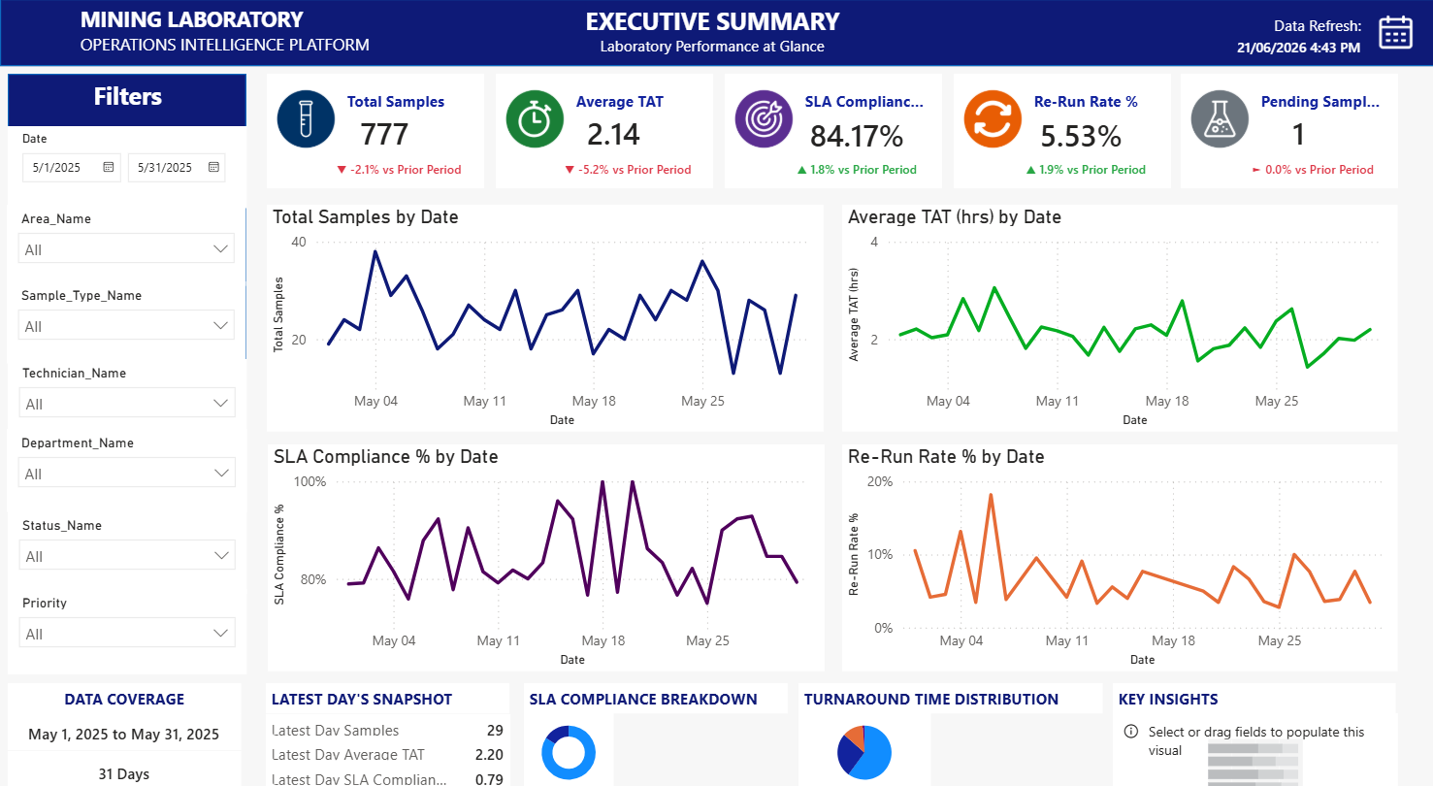This screenshot has height=786, width=1433.
Task: Click the end date field 5/31/2025
Action: click(x=177, y=167)
